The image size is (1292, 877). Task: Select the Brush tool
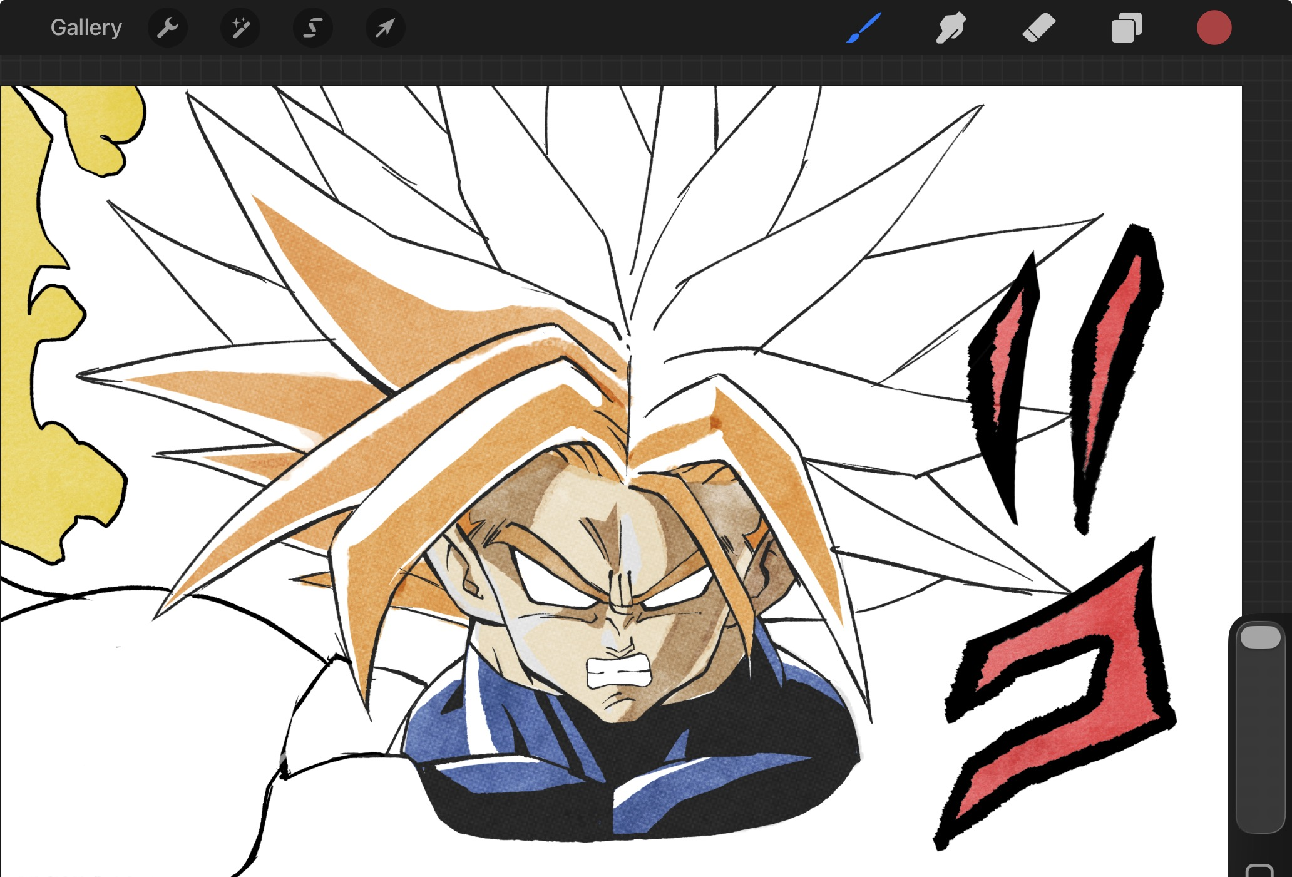coord(864,28)
